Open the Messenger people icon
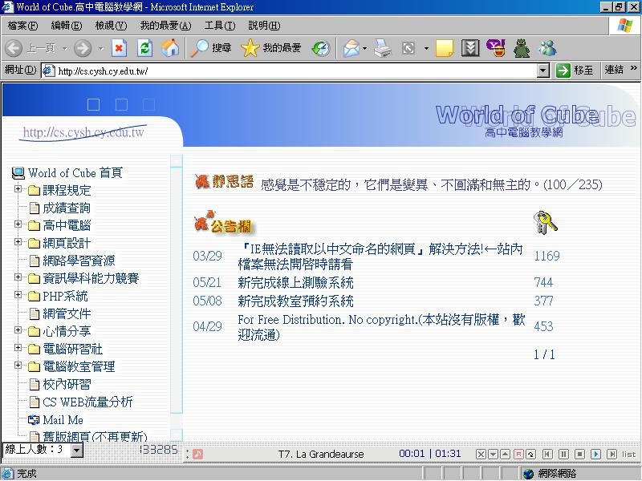Viewport: 642px width, 481px height. click(548, 48)
